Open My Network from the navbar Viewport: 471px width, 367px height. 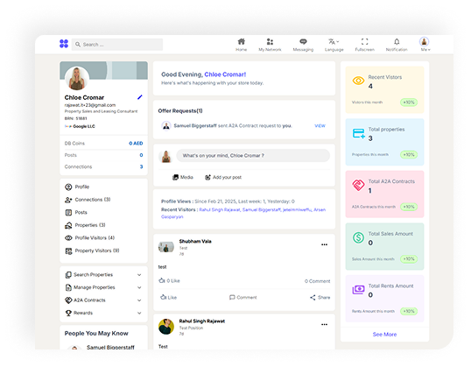(x=270, y=42)
